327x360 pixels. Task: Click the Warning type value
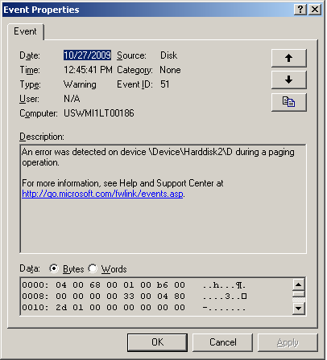pyautogui.click(x=80, y=84)
